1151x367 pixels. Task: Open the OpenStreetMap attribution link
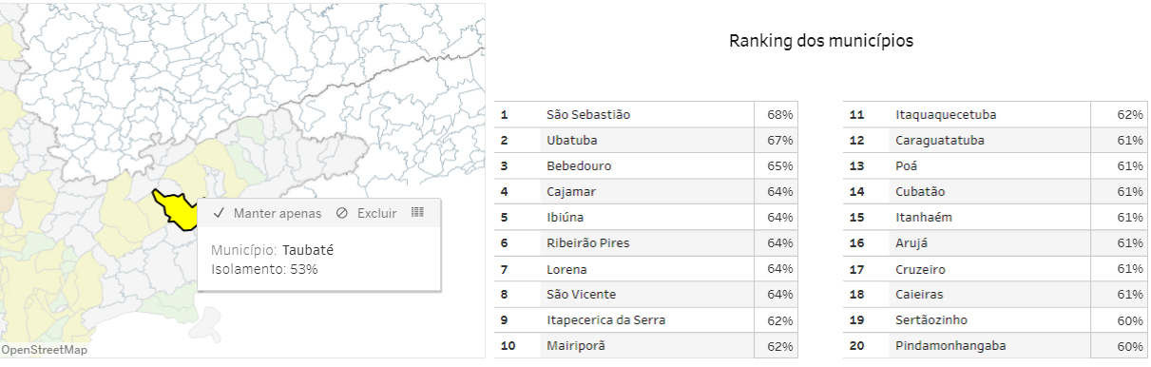(45, 350)
